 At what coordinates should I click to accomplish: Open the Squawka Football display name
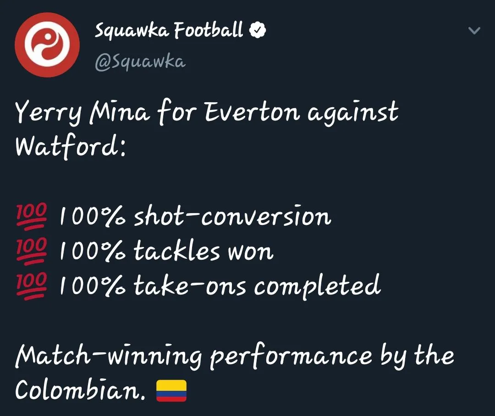coord(169,31)
